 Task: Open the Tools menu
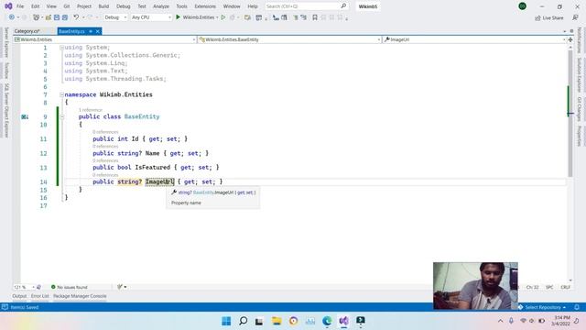tap(181, 6)
